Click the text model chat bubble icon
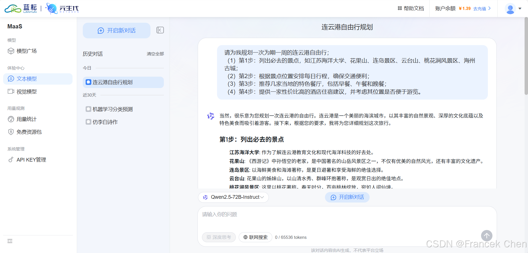 (x=11, y=79)
